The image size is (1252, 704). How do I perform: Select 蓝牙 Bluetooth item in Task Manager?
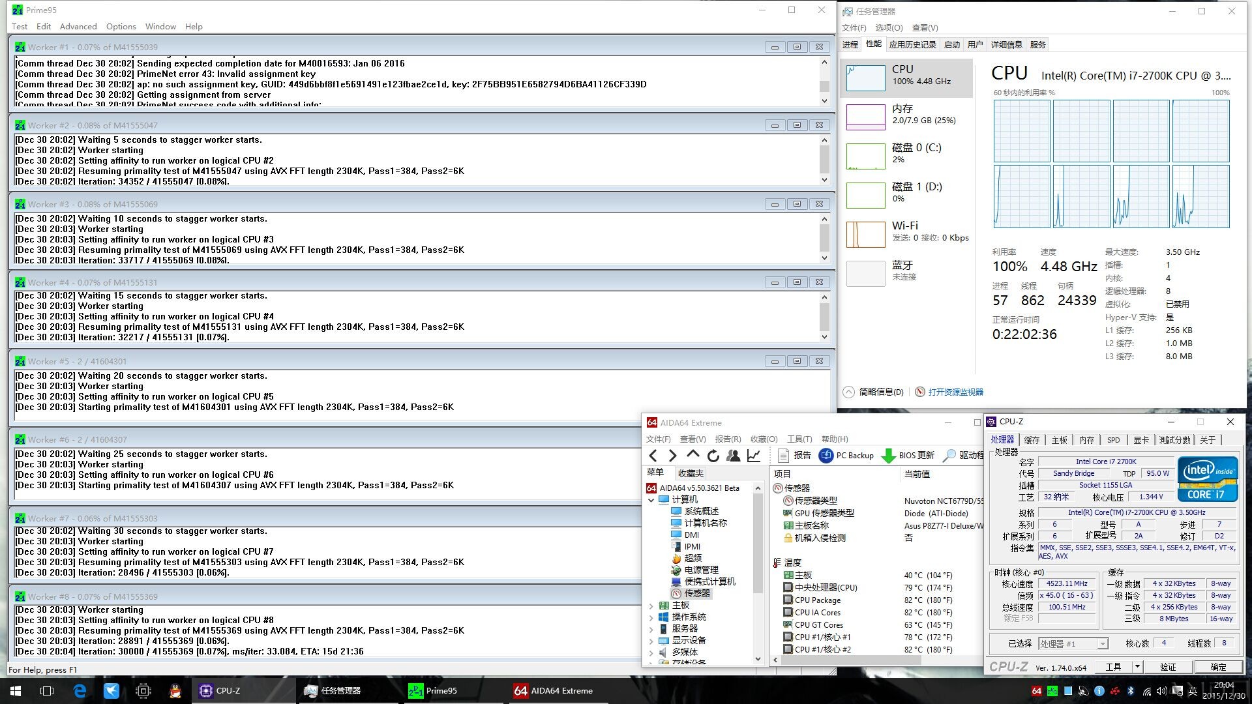point(906,273)
